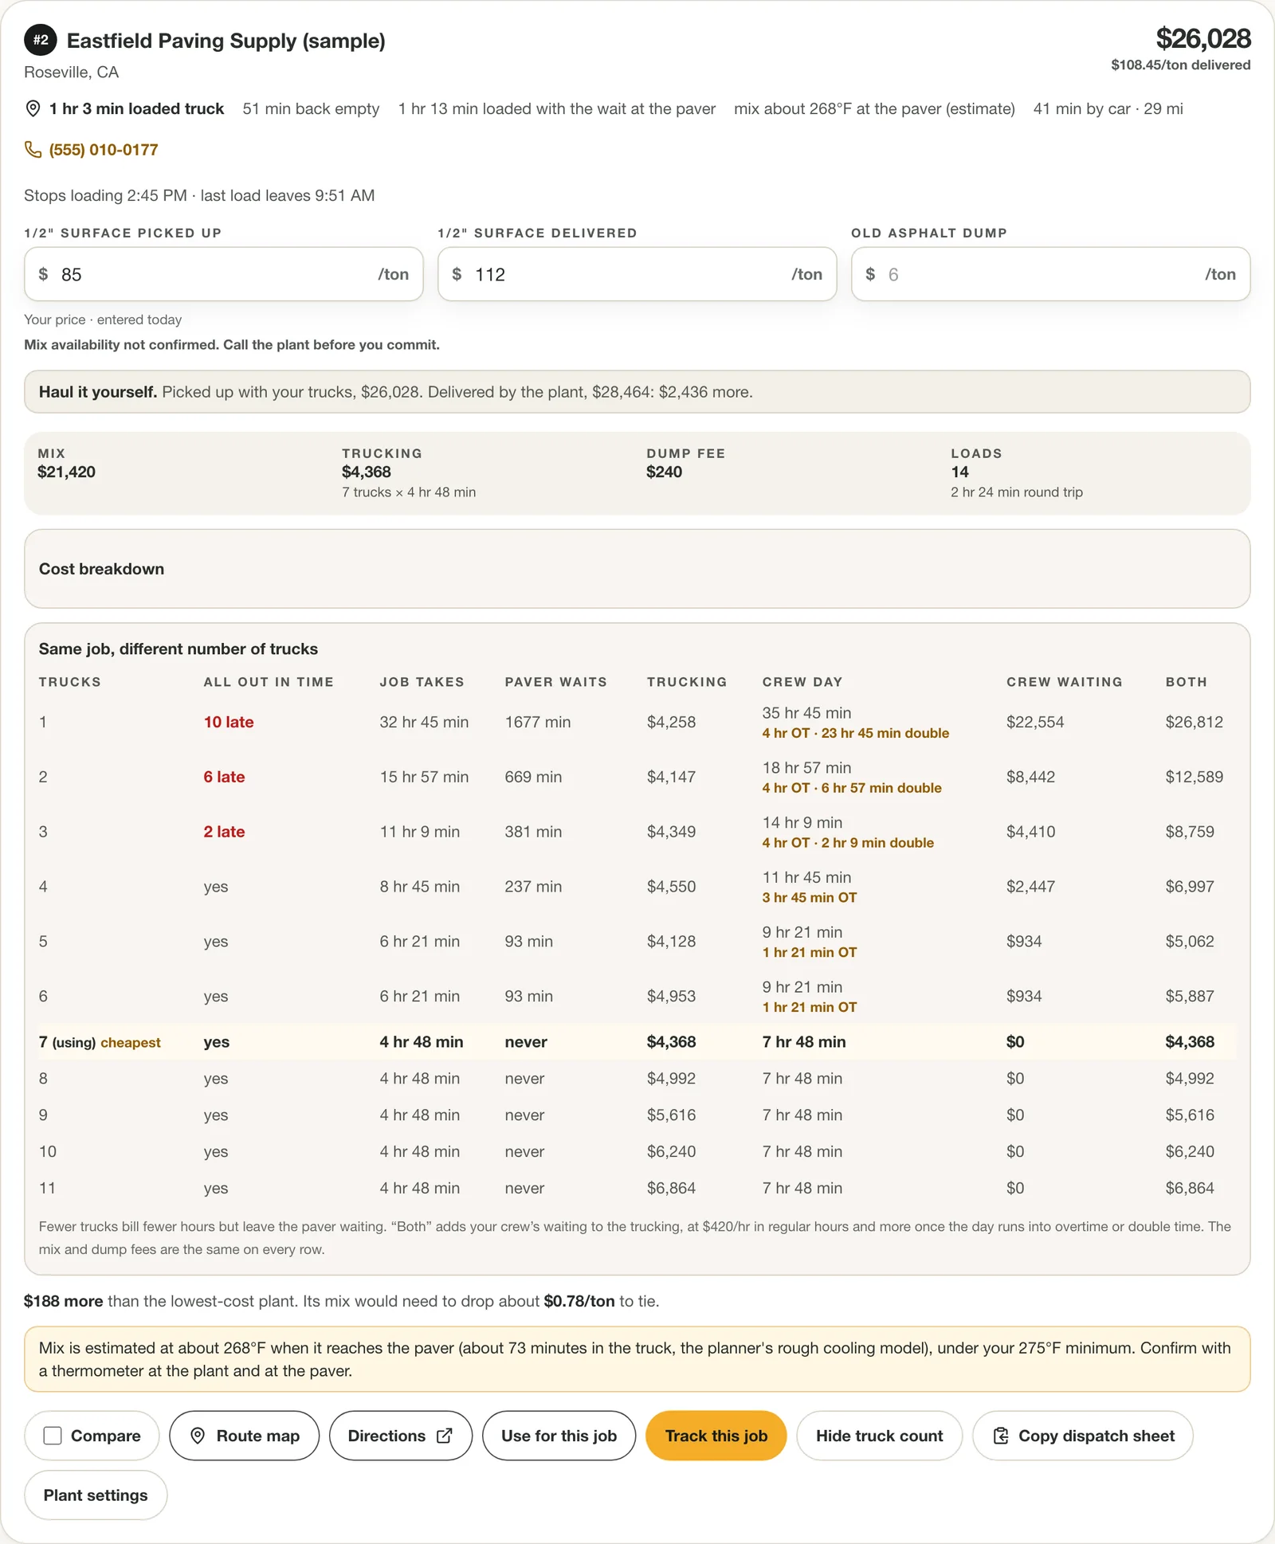This screenshot has height=1544, width=1275.
Task: Click the $12,589 both cost value
Action: [1194, 777]
